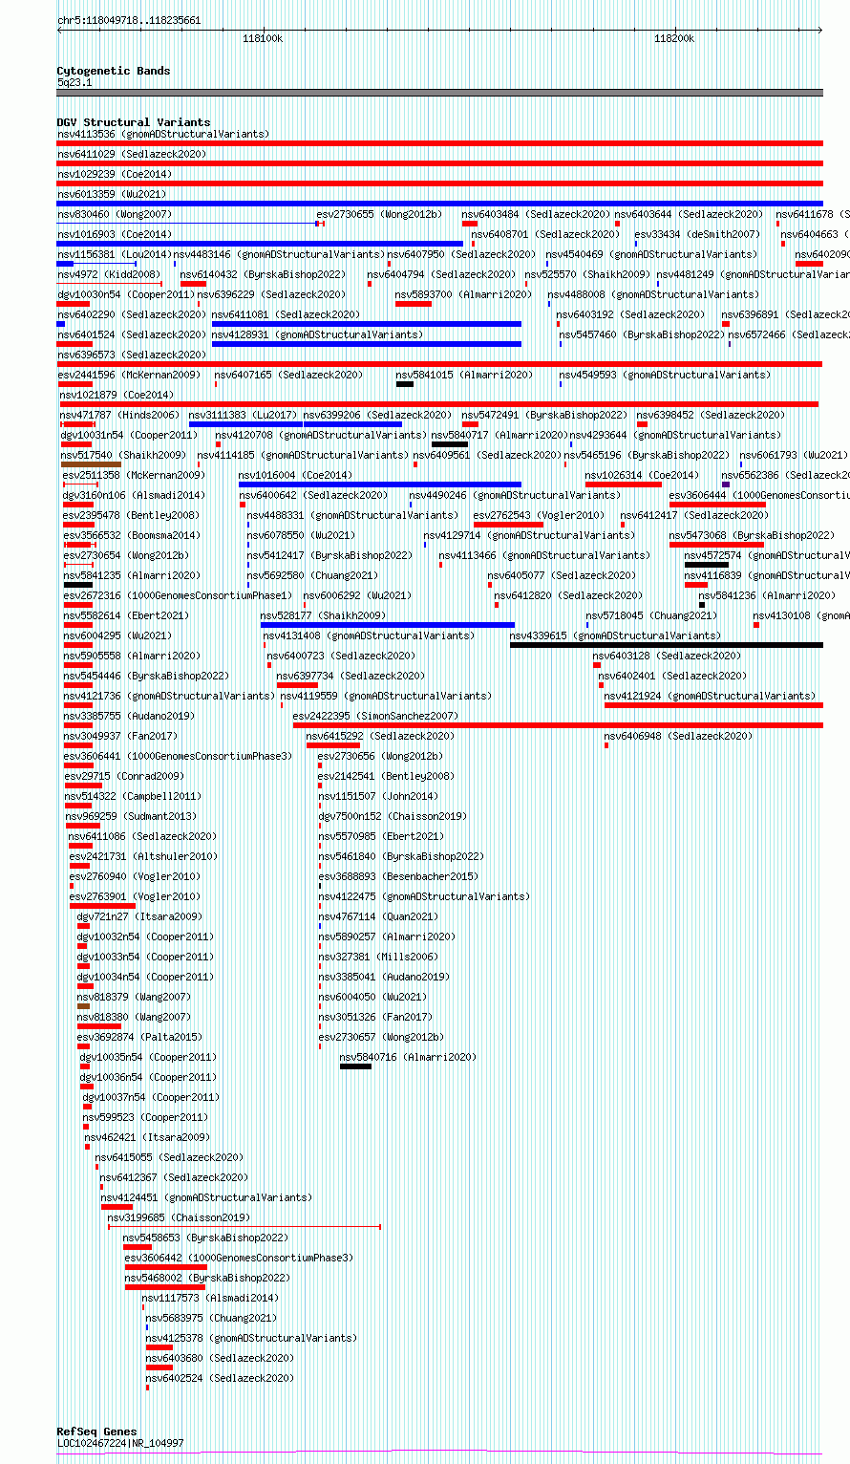Open nsv3111383 (Lu2017) variant

(x=244, y=415)
